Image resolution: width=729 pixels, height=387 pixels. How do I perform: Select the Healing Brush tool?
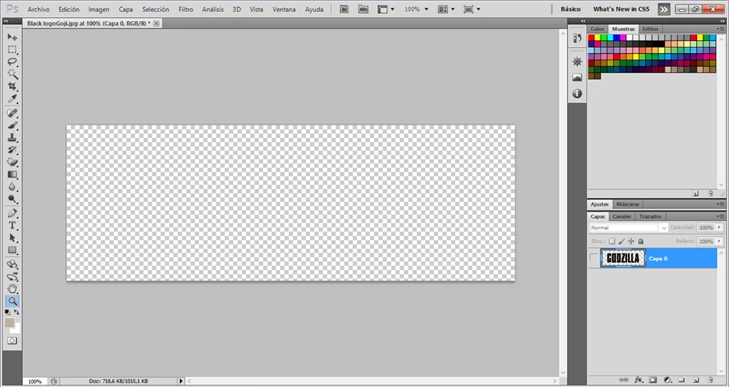coord(12,113)
